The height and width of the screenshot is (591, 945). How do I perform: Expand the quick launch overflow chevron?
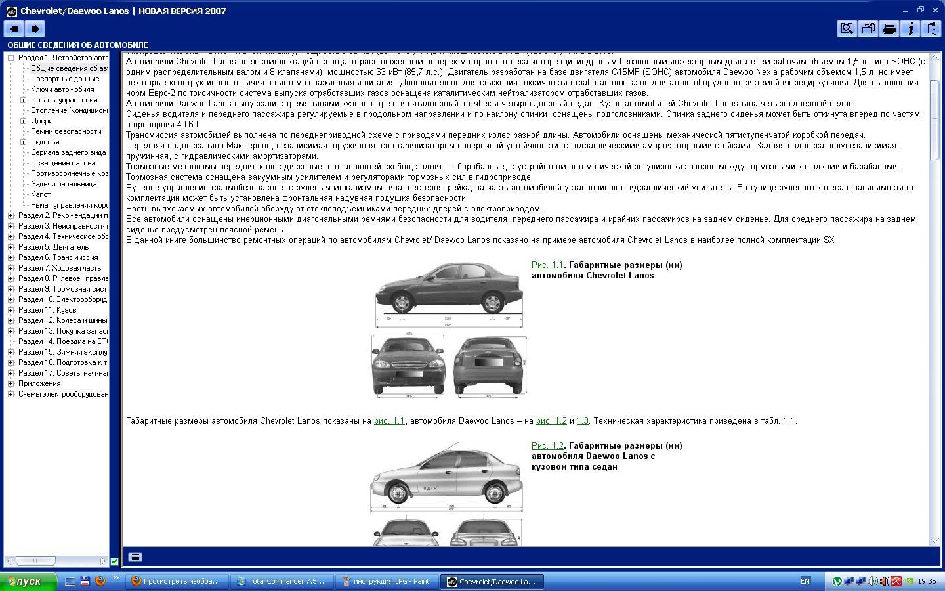point(116,579)
